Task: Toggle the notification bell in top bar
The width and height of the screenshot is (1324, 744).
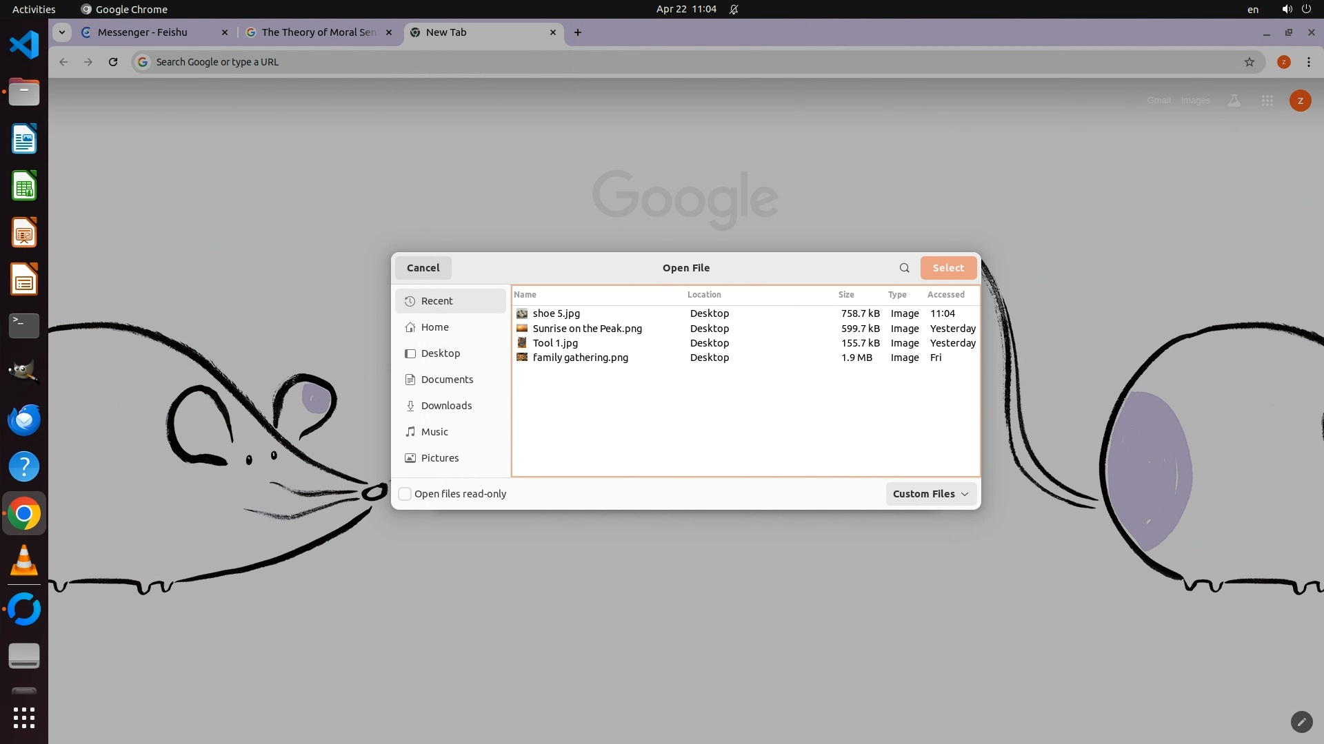Action: [x=734, y=10]
